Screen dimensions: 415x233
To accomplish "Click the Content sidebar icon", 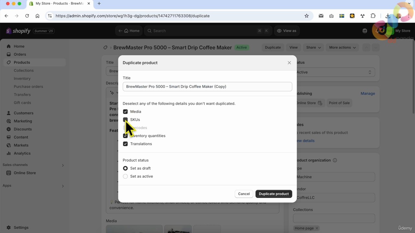I will (x=8, y=137).
